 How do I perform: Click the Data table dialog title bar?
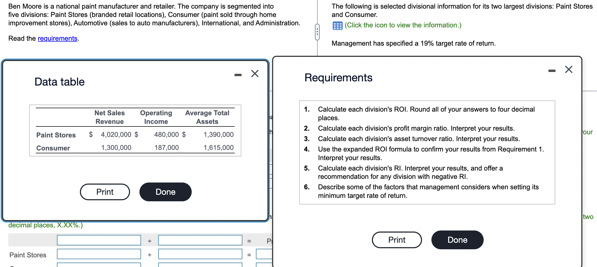point(59,81)
